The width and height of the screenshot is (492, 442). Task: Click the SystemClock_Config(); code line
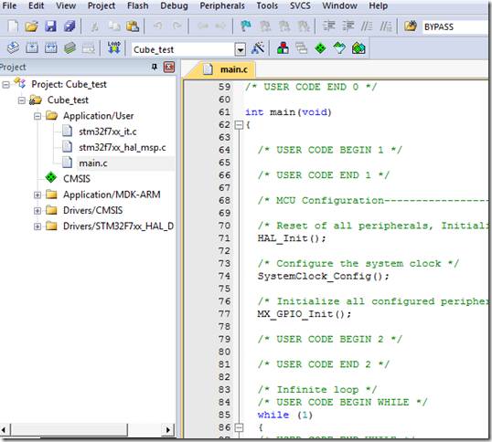(x=324, y=277)
